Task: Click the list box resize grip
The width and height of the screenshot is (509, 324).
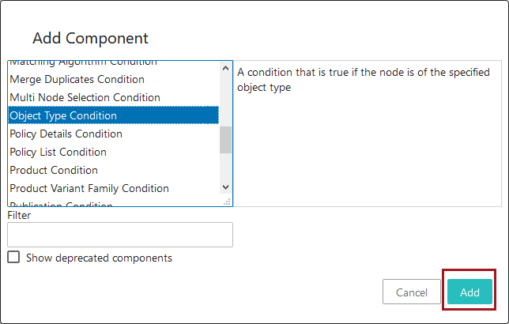Action: coord(227,202)
